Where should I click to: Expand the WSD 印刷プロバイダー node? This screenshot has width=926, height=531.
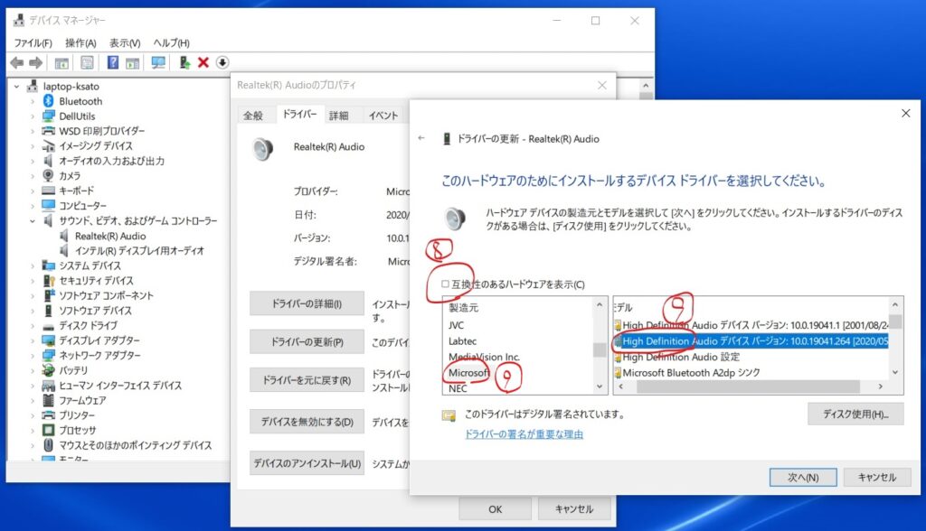click(33, 131)
